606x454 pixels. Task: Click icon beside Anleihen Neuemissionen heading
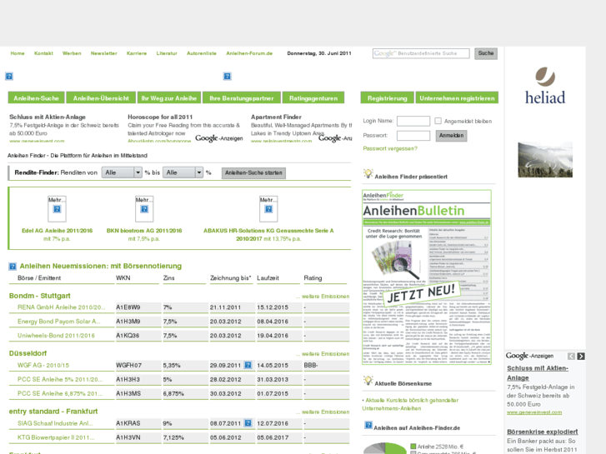(13, 267)
